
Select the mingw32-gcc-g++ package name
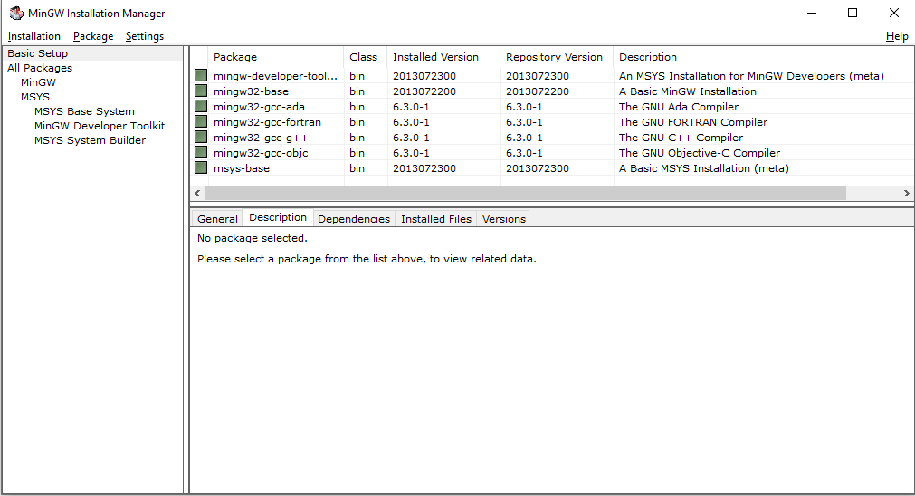(x=261, y=138)
